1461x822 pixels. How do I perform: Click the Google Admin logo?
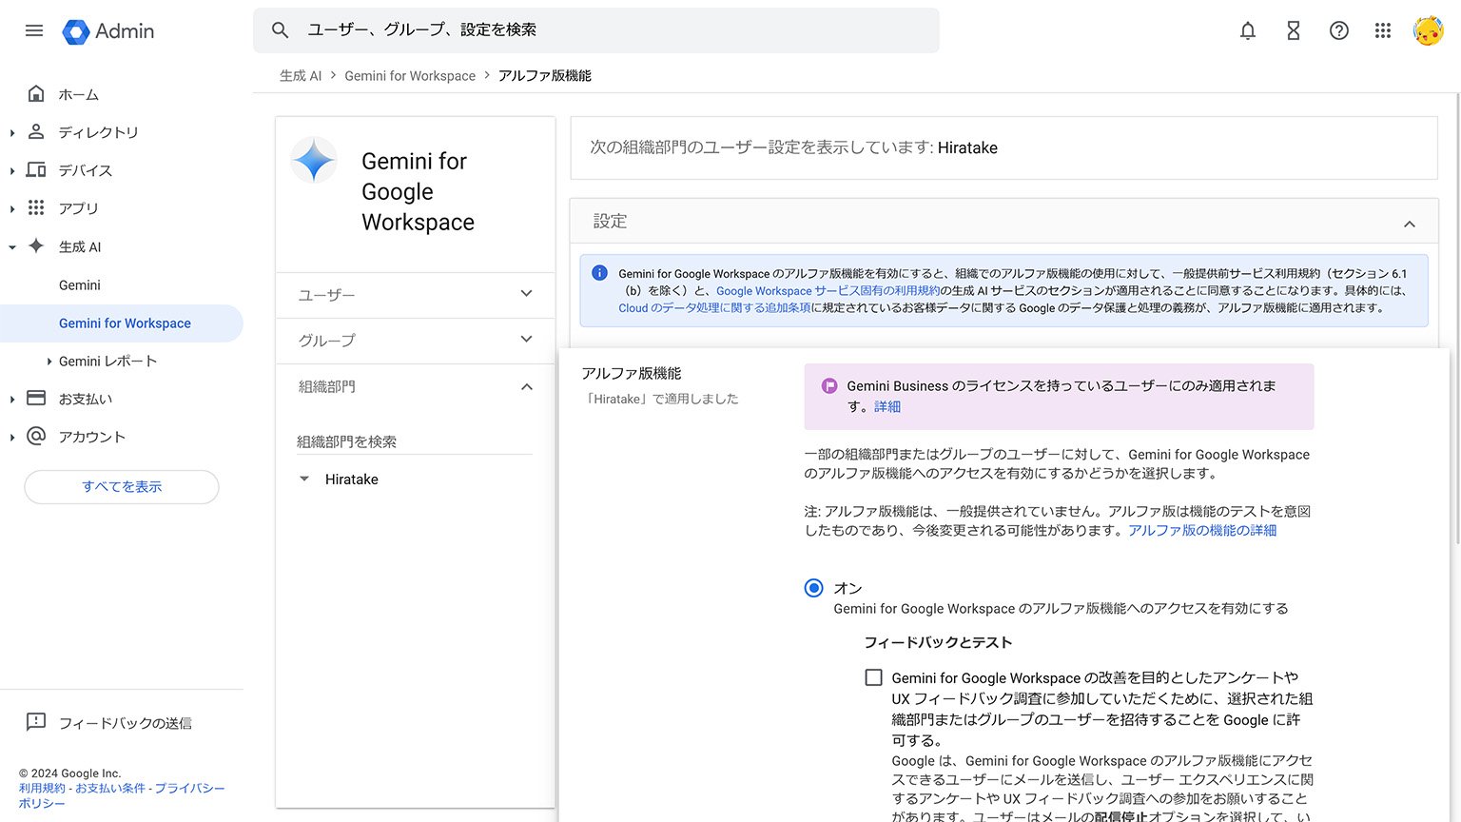coord(108,31)
